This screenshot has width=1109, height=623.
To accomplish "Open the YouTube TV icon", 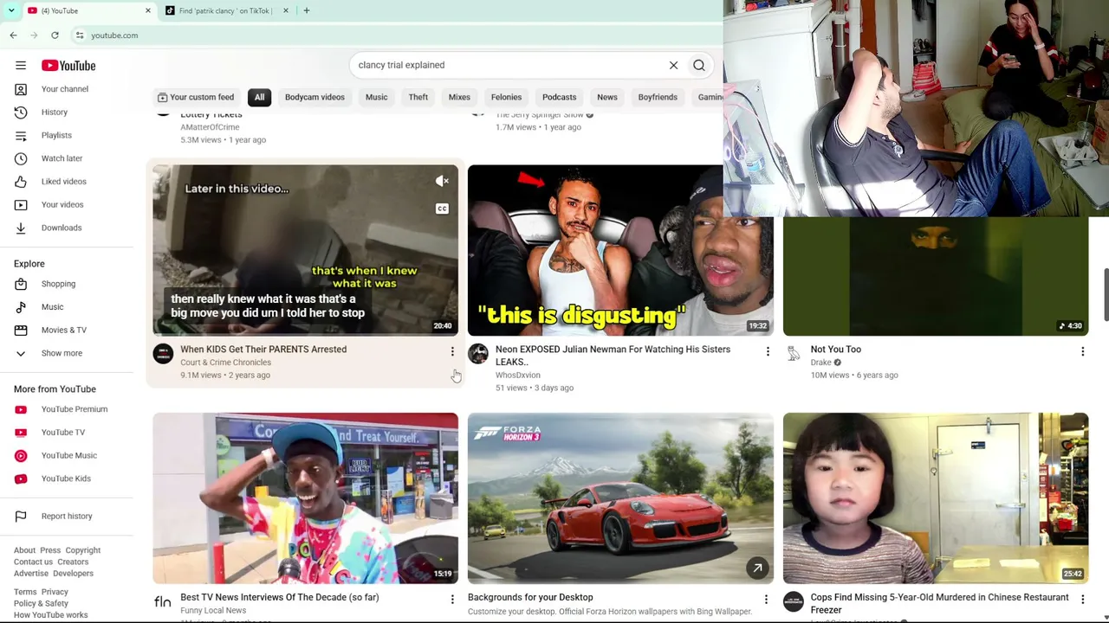I will (x=21, y=433).
